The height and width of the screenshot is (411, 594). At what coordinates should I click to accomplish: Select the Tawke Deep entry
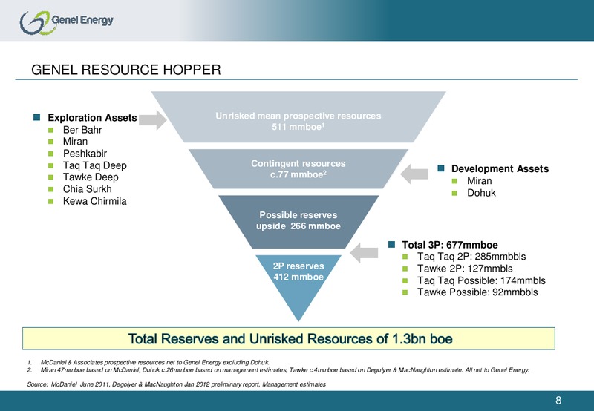(91, 177)
